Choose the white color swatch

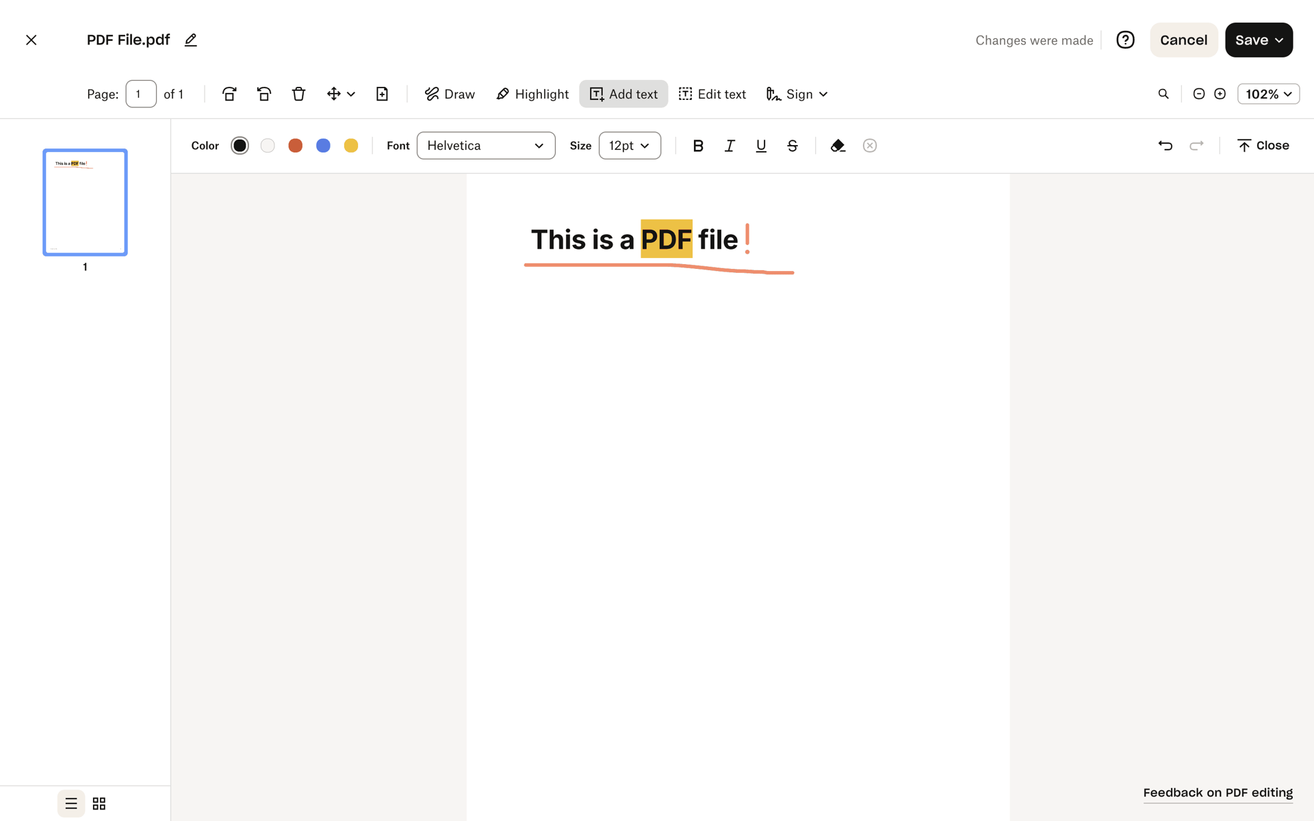click(x=268, y=145)
